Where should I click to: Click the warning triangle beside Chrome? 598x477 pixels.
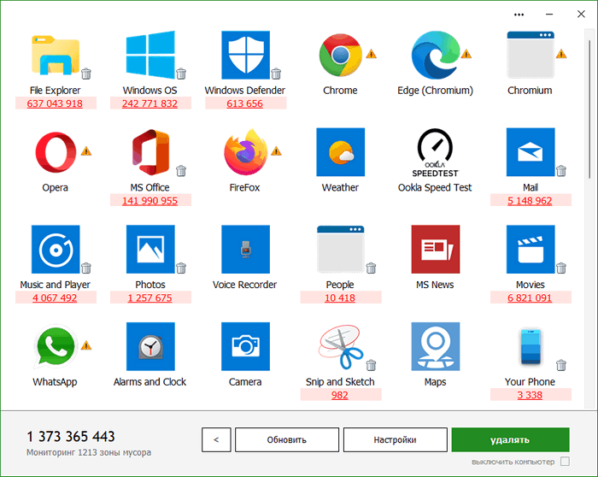pos(371,54)
